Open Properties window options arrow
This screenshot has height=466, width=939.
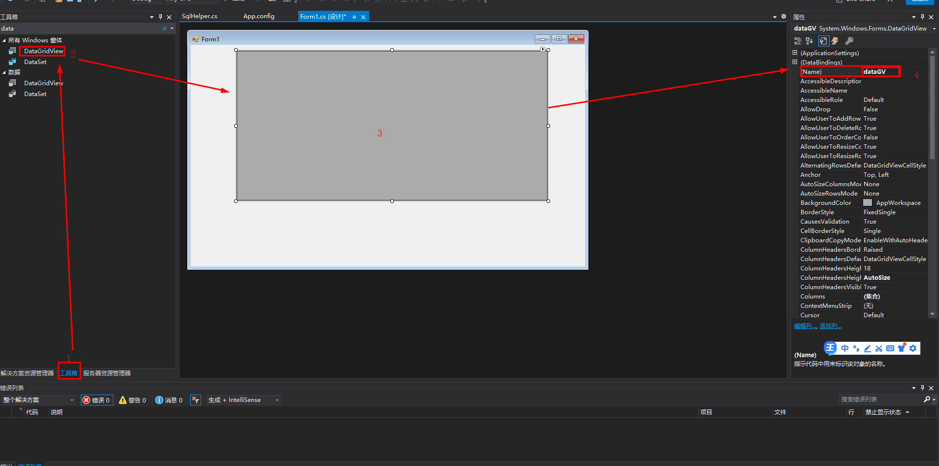coord(914,17)
